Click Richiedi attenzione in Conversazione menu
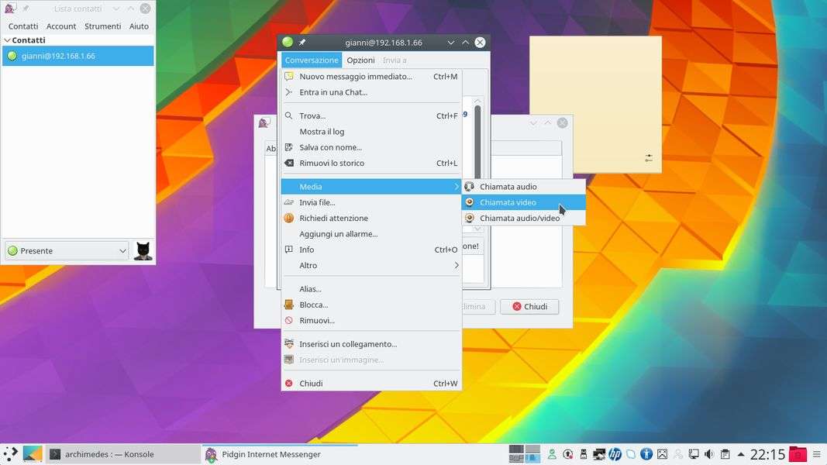Viewport: 827px width, 465px height. tap(333, 219)
